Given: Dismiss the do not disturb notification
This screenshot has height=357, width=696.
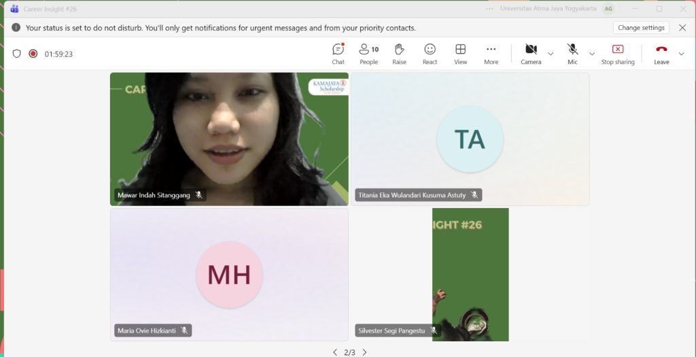Looking at the screenshot, I should click(x=682, y=28).
